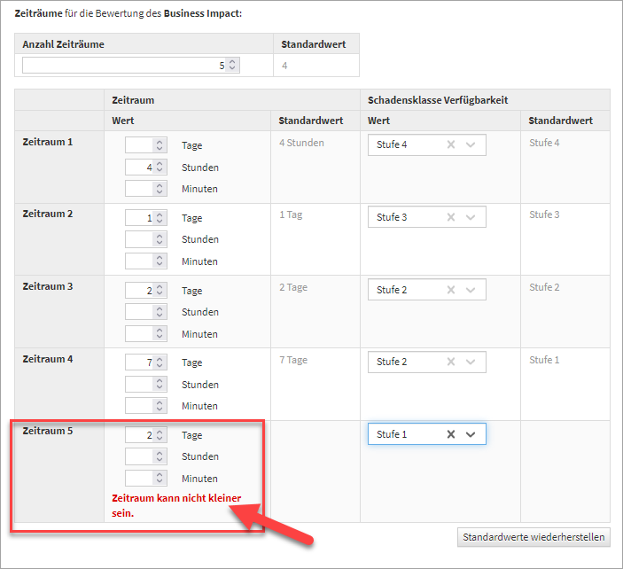Image resolution: width=623 pixels, height=569 pixels.
Task: Click Zeitraum 3 Minuten input field
Action: click(139, 334)
